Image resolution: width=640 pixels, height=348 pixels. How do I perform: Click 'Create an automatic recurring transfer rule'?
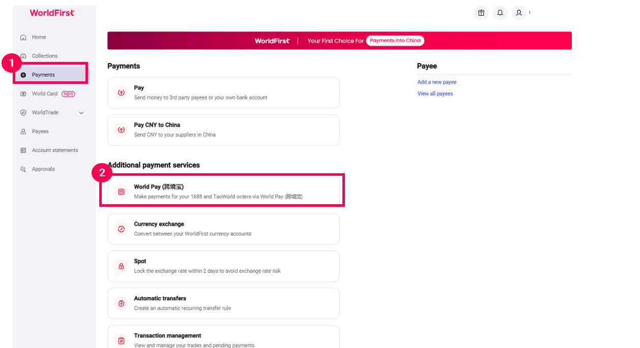tap(183, 308)
